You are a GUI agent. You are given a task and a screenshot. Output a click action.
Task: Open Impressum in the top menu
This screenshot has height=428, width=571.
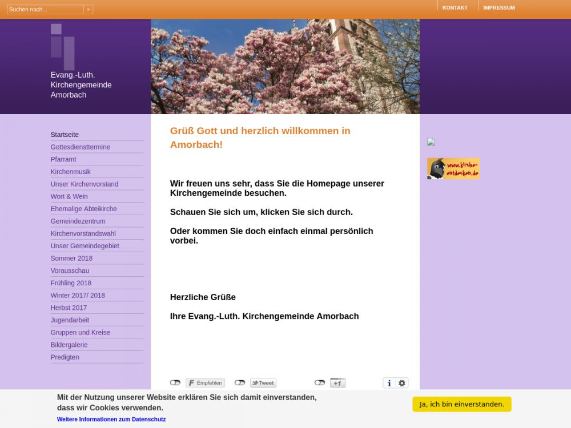[498, 7]
